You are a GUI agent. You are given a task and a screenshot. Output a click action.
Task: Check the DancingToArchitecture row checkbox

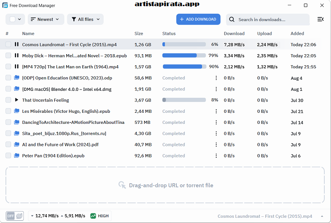[8, 122]
